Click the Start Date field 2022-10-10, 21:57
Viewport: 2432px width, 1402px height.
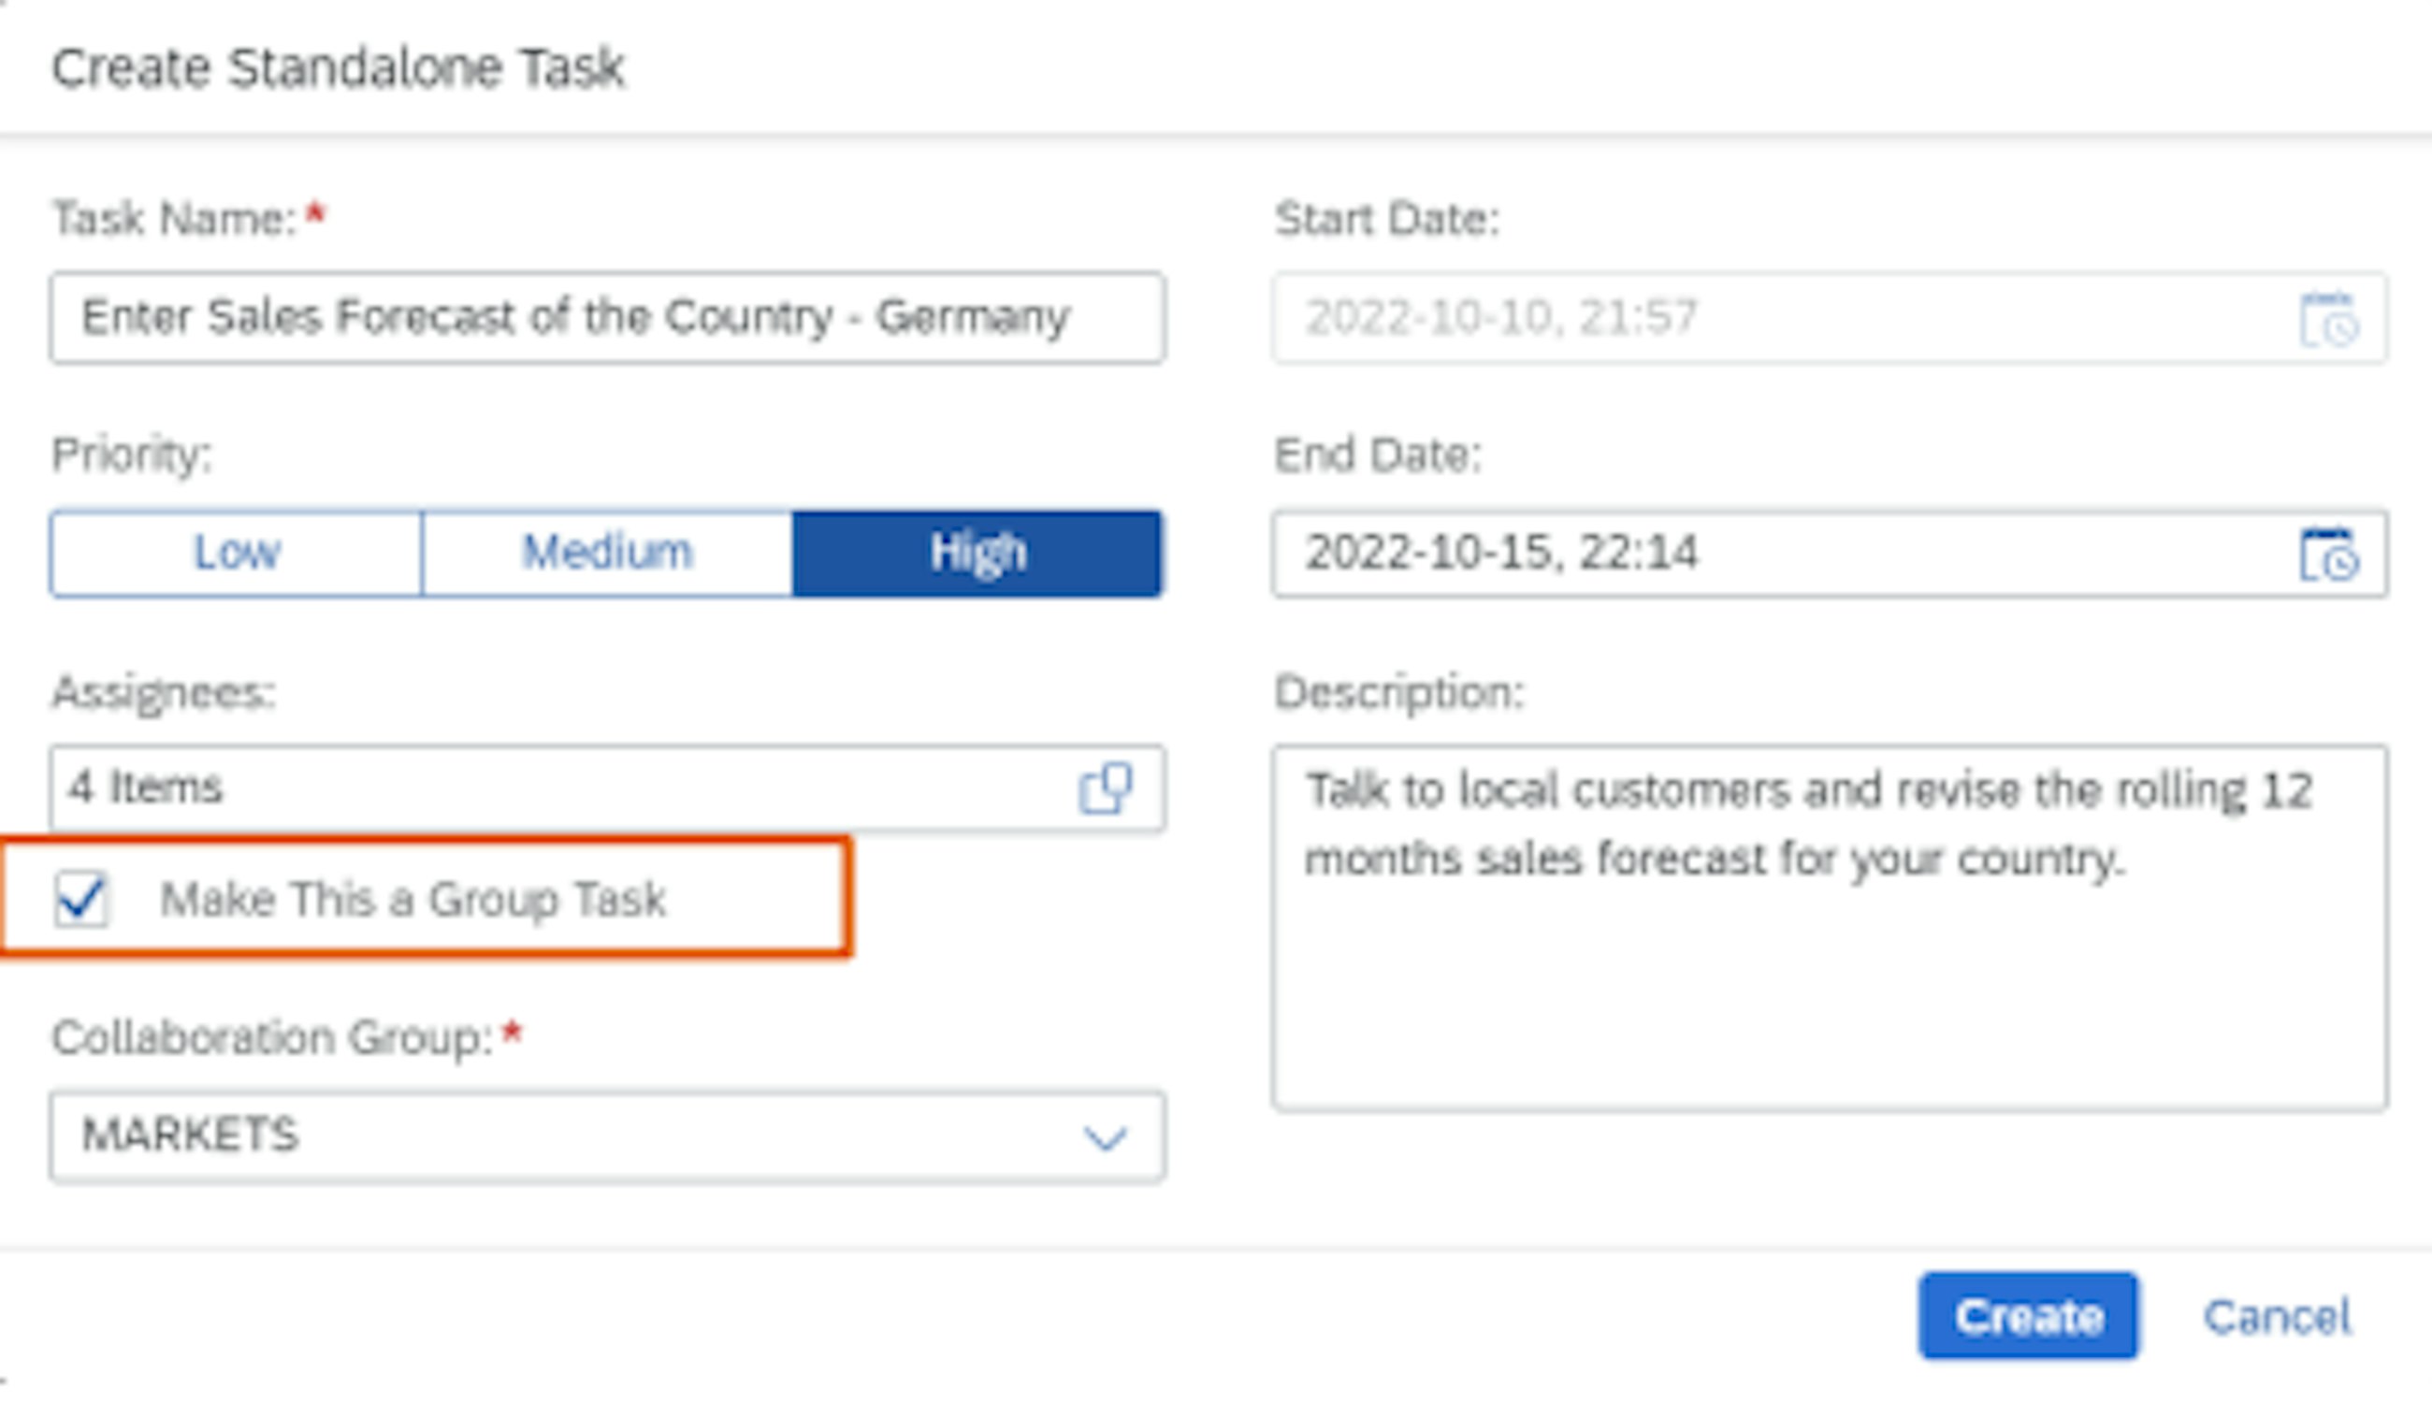(1500, 318)
